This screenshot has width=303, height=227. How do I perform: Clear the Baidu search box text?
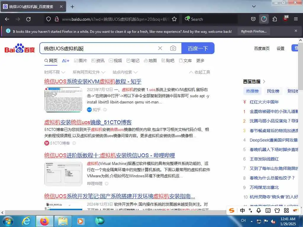[x=160, y=48]
